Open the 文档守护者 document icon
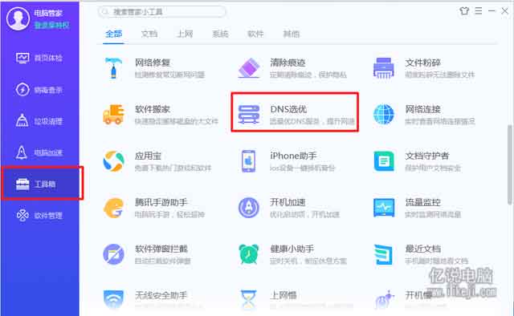 tap(384, 161)
